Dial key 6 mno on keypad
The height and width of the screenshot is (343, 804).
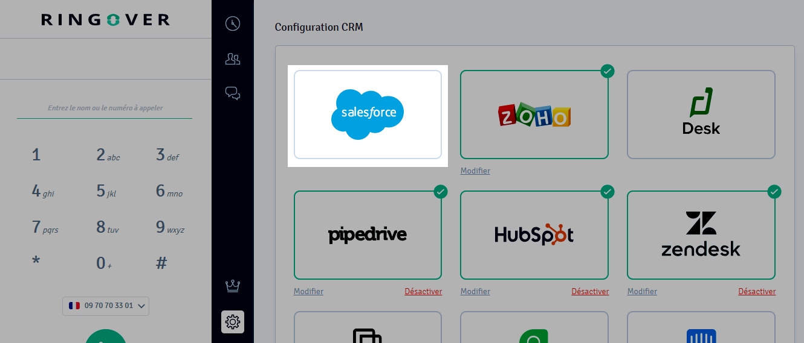[x=169, y=192]
